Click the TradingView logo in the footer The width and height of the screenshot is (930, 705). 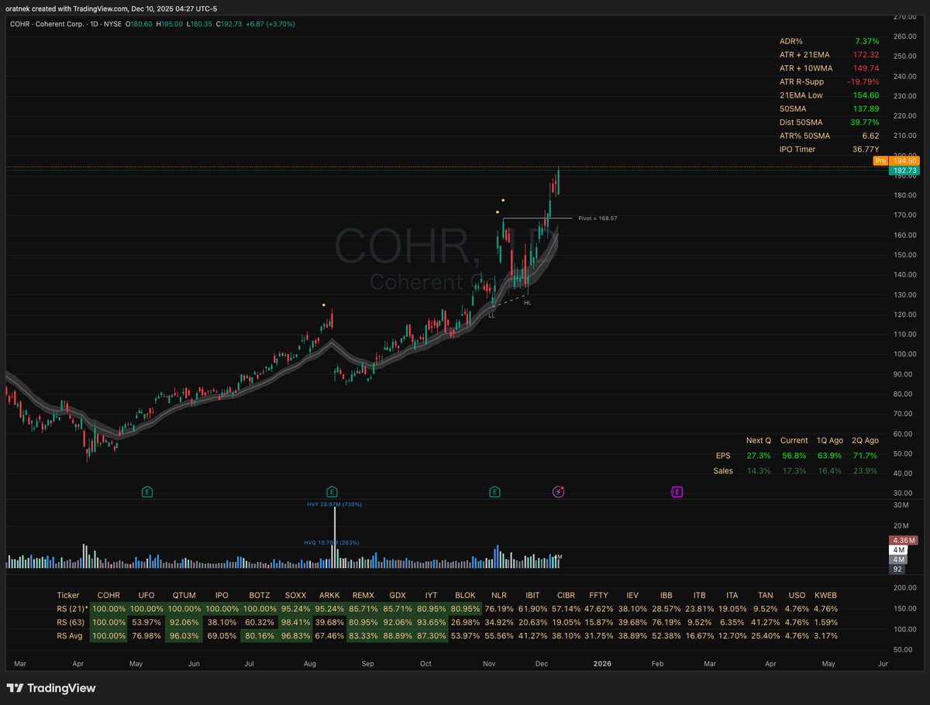[51, 688]
